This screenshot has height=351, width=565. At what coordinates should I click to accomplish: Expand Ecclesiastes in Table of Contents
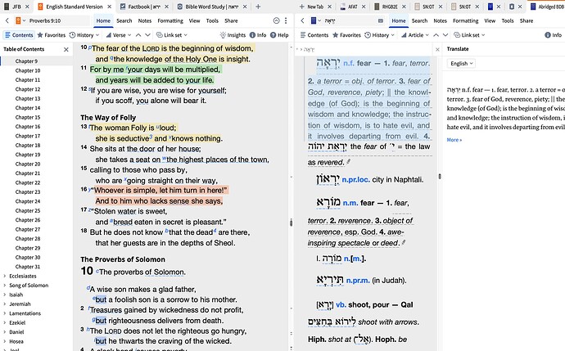5,276
